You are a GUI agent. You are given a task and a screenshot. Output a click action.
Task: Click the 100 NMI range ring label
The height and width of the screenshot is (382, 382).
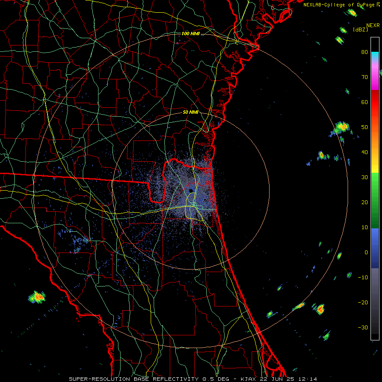point(191,34)
